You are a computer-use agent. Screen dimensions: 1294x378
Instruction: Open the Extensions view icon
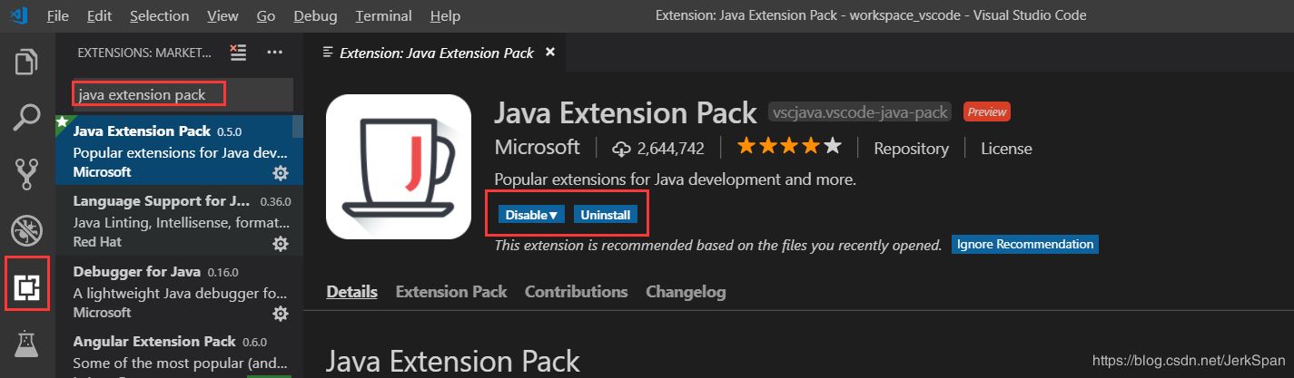coord(27,287)
